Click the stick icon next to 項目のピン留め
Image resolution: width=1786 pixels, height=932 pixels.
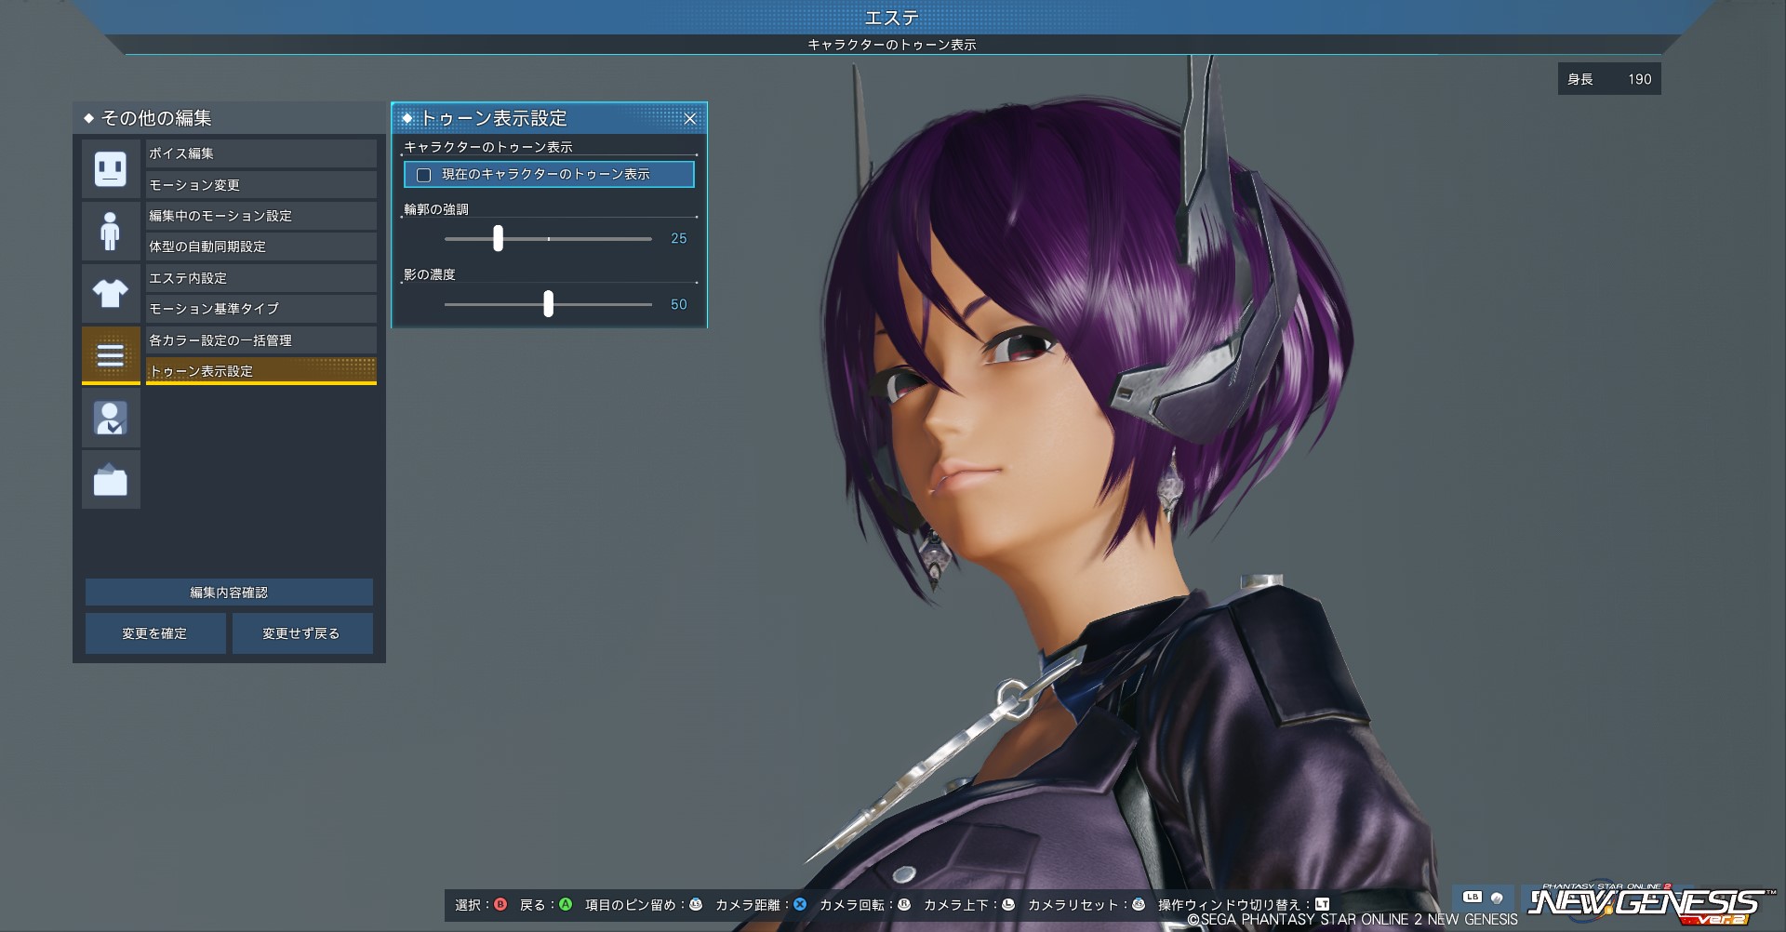point(696,904)
